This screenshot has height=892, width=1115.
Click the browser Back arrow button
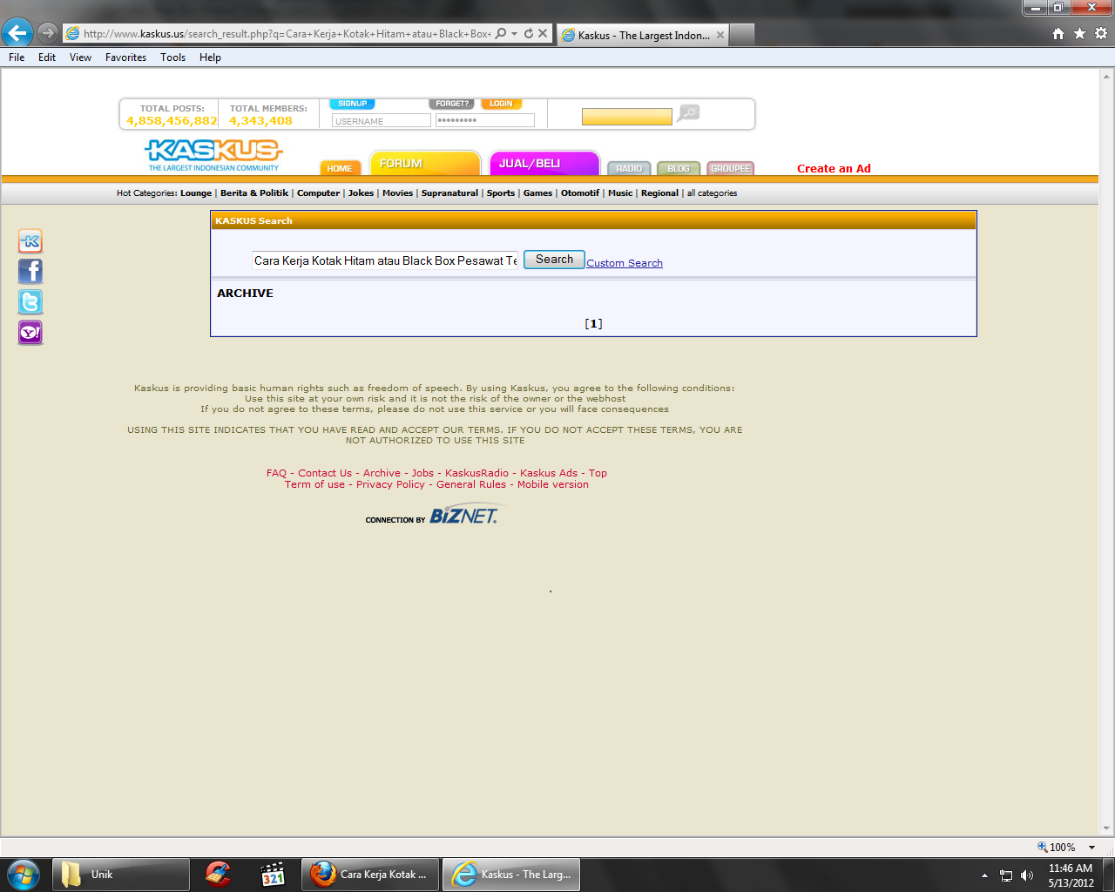tap(17, 33)
